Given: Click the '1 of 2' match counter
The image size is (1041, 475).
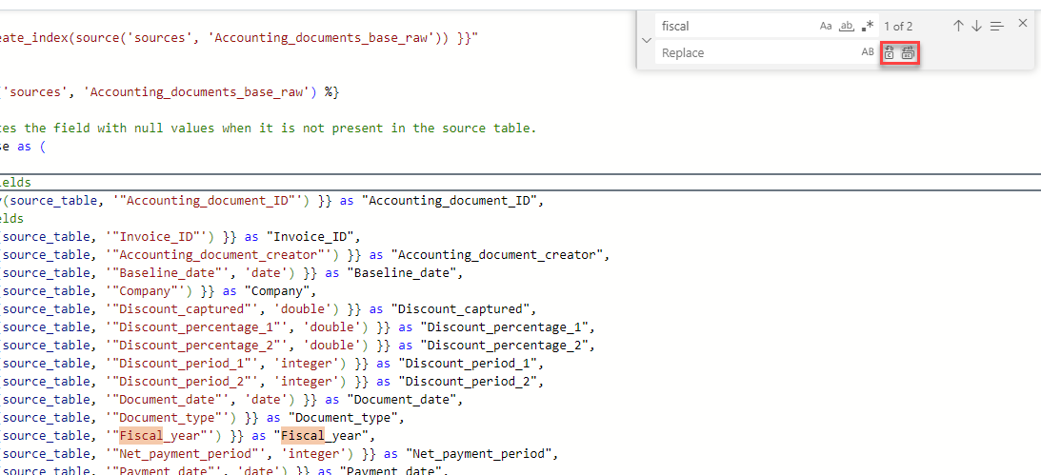Looking at the screenshot, I should tap(898, 26).
